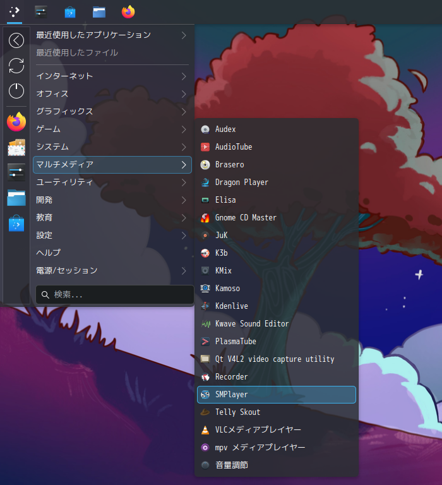This screenshot has height=485, width=442.
Task: Open the mail client in the favorites sidebar
Action: pyautogui.click(x=16, y=147)
